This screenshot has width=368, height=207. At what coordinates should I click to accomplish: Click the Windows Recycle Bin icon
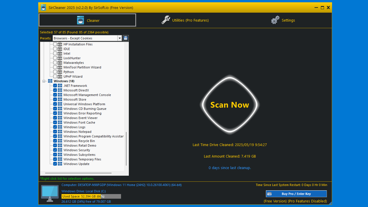[60, 141]
